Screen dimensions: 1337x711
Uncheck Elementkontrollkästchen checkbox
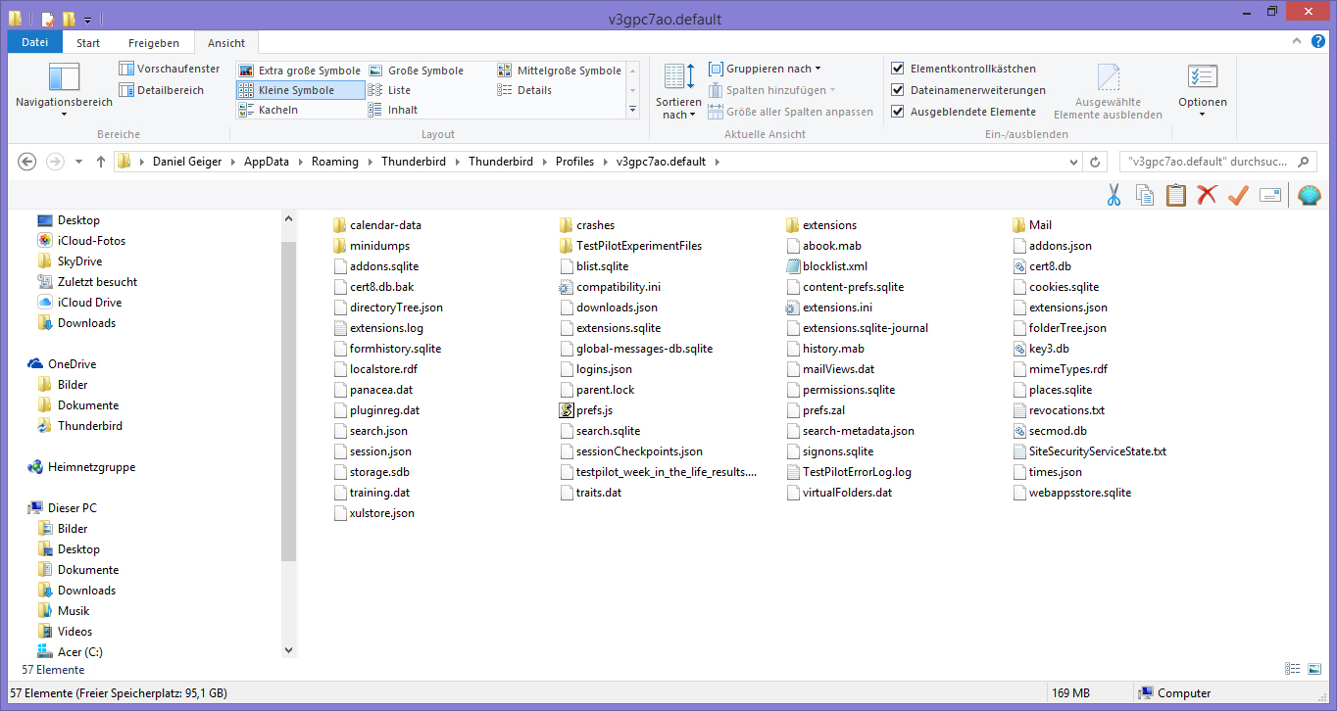(898, 69)
